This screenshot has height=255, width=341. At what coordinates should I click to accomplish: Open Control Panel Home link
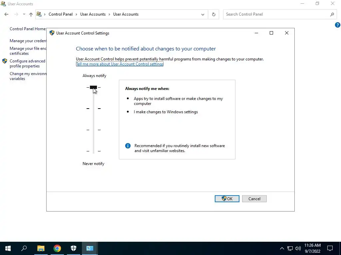click(28, 29)
